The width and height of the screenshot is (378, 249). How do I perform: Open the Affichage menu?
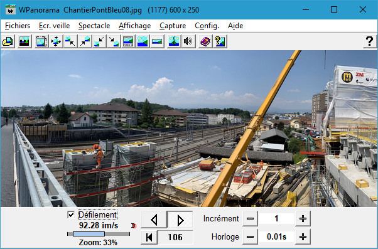(135, 26)
